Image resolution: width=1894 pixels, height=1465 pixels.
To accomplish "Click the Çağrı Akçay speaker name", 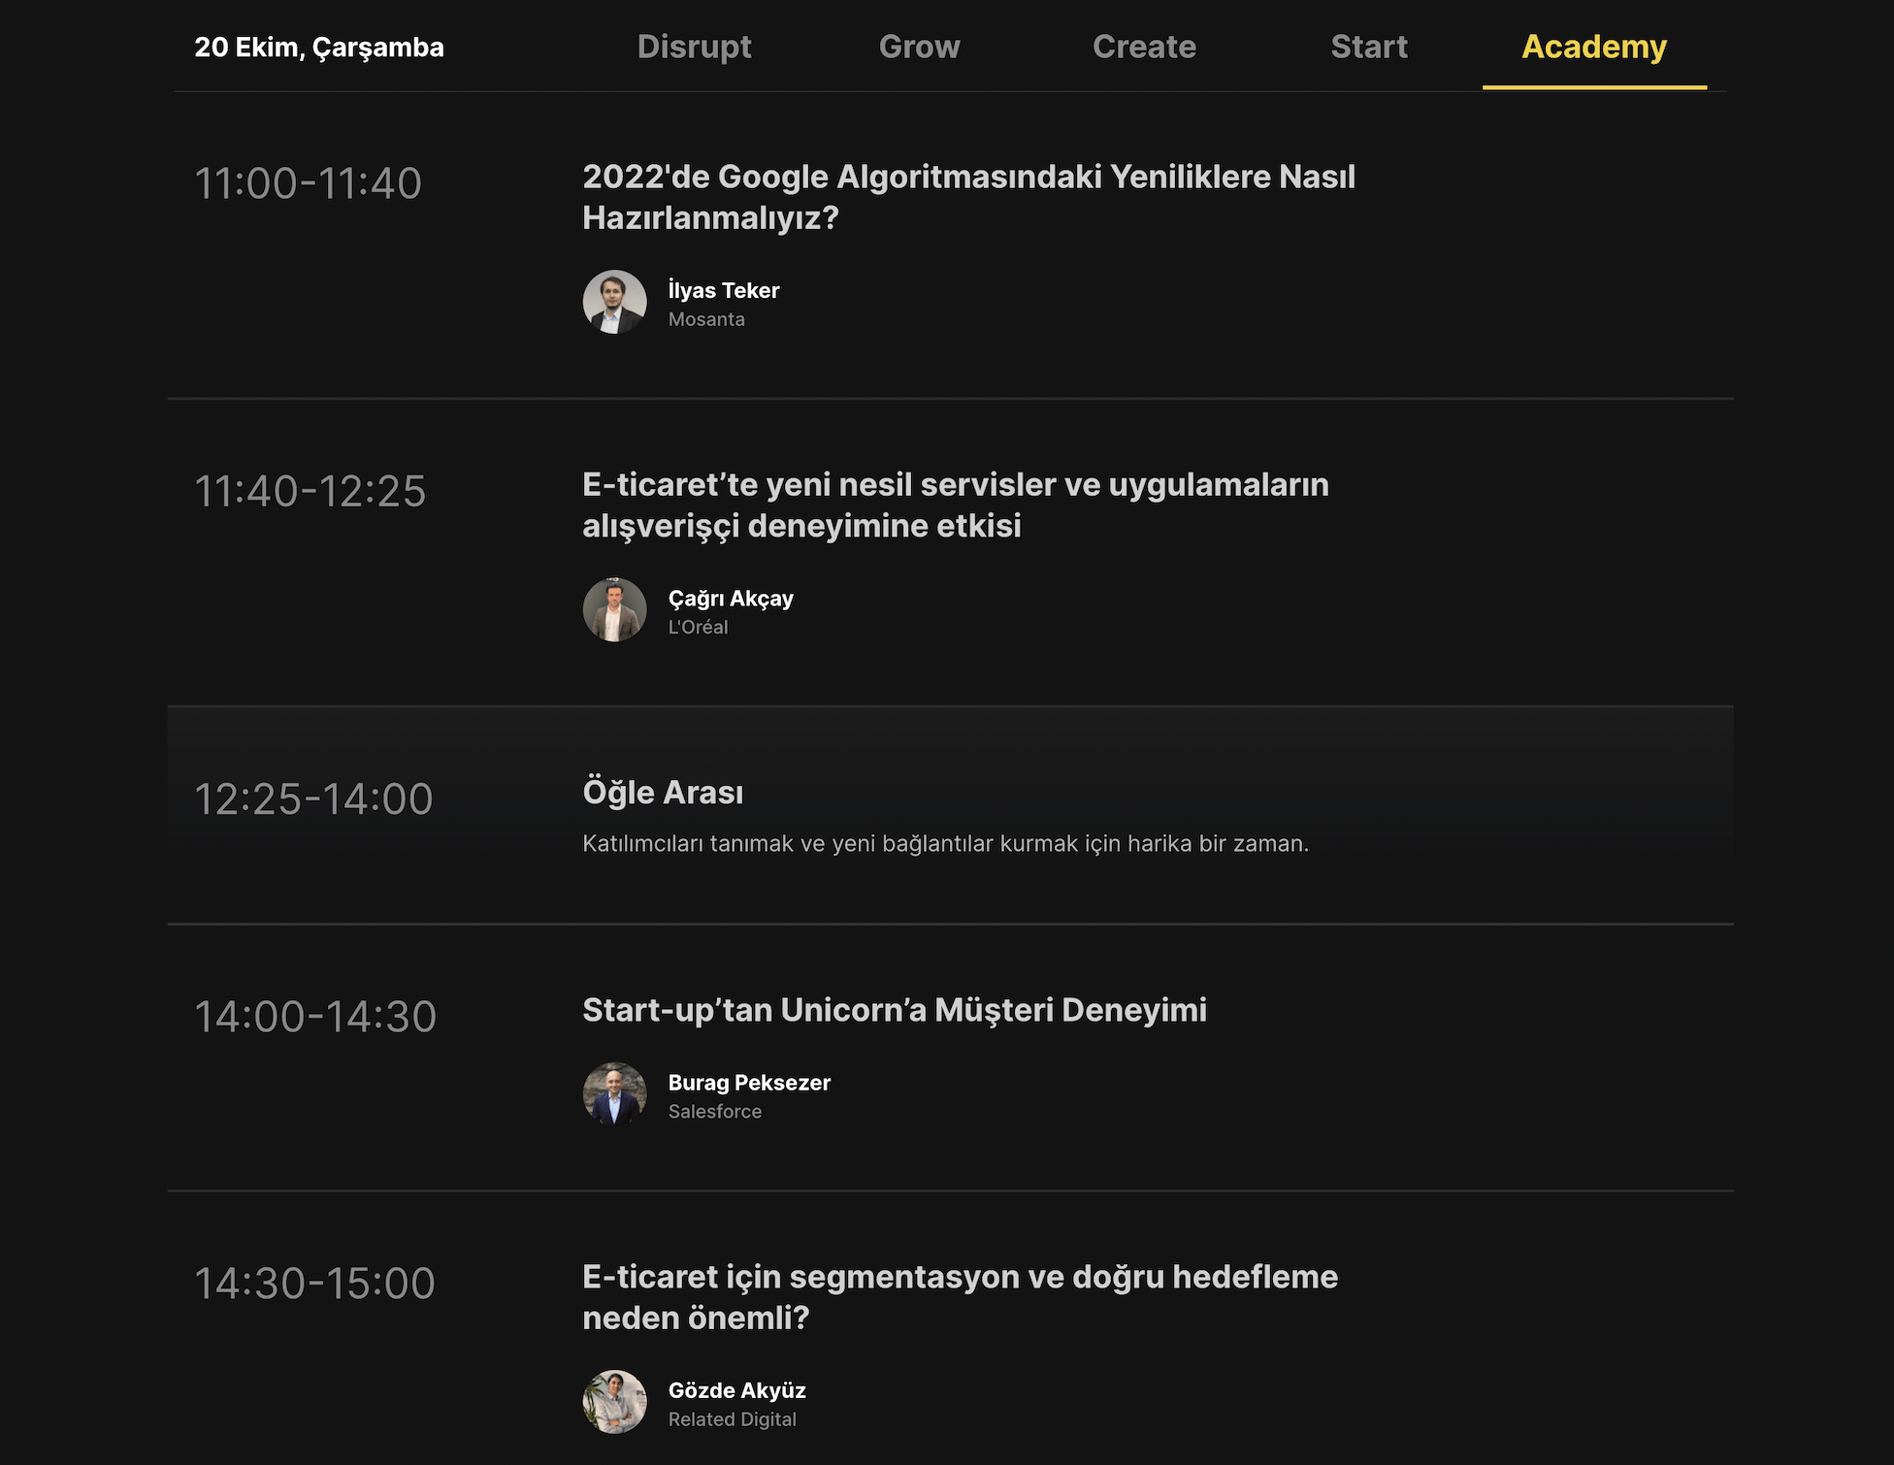I will [x=730, y=599].
